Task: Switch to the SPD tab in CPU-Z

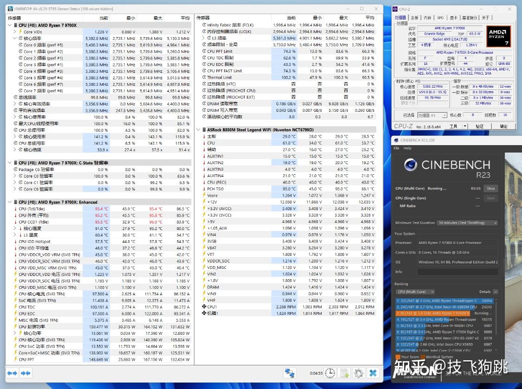Action: coord(440,18)
